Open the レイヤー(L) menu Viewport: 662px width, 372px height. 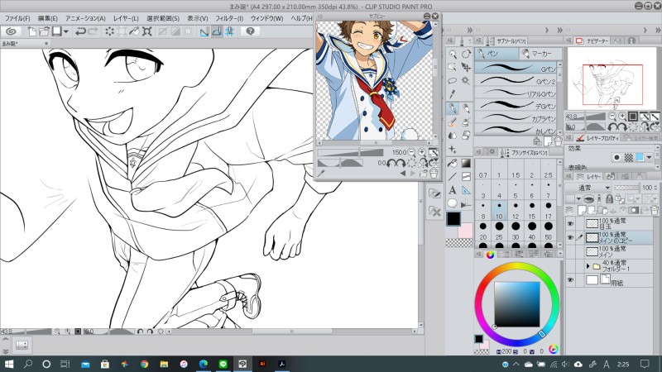126,18
